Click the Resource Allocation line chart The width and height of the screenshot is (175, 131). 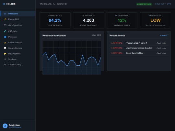click(x=72, y=58)
